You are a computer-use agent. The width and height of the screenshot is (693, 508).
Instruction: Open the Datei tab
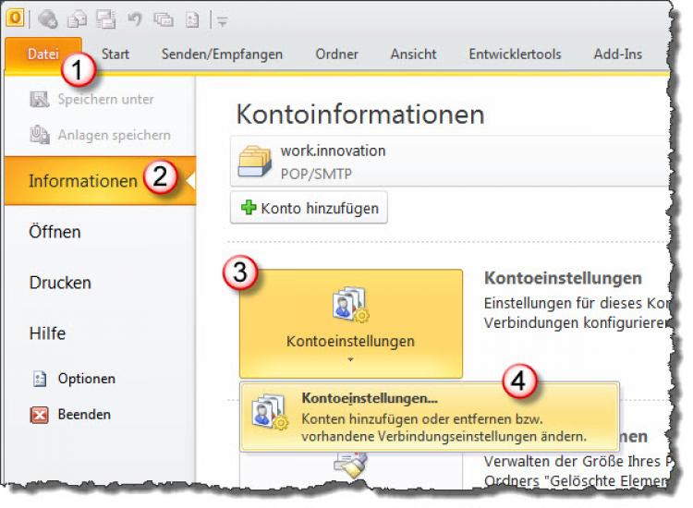43,54
